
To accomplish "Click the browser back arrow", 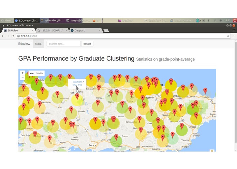I will 3,36.
